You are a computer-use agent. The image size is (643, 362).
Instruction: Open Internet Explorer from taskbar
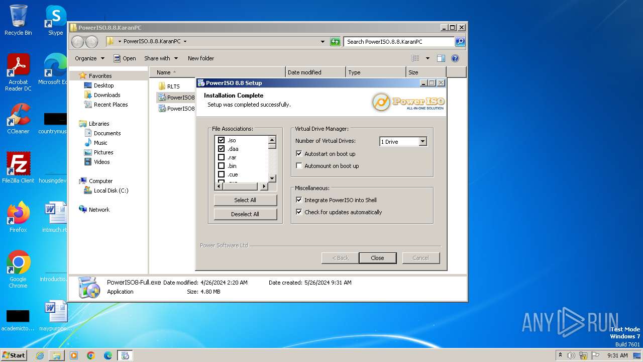(x=40, y=355)
